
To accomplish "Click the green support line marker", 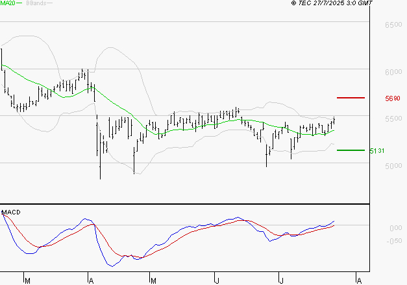I will [351, 150].
